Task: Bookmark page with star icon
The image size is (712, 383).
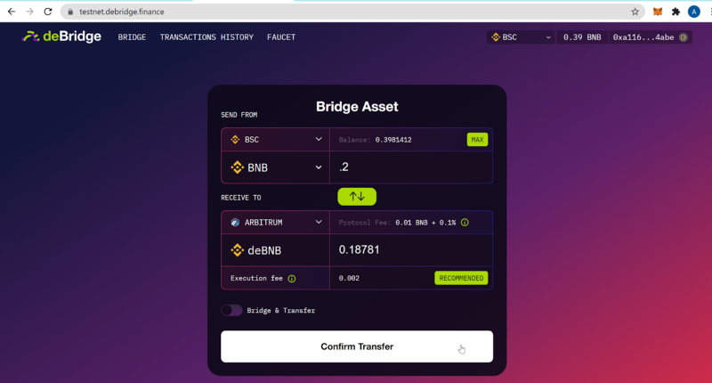Action: coord(635,12)
